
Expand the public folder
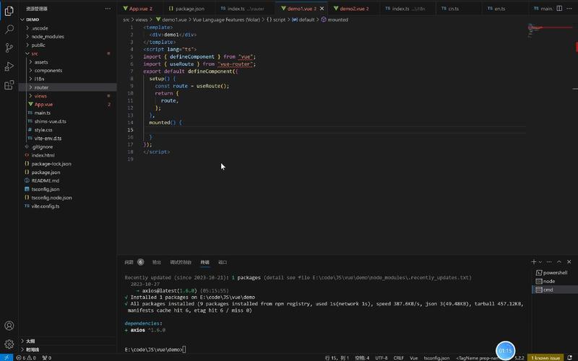68,45
